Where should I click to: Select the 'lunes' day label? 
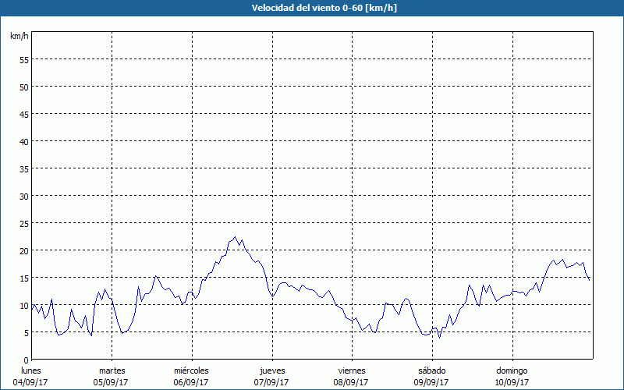[31, 370]
